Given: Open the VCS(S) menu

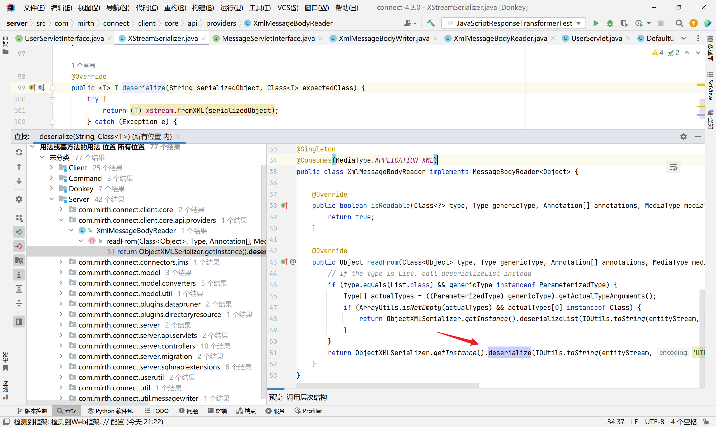Looking at the screenshot, I should [x=288, y=8].
